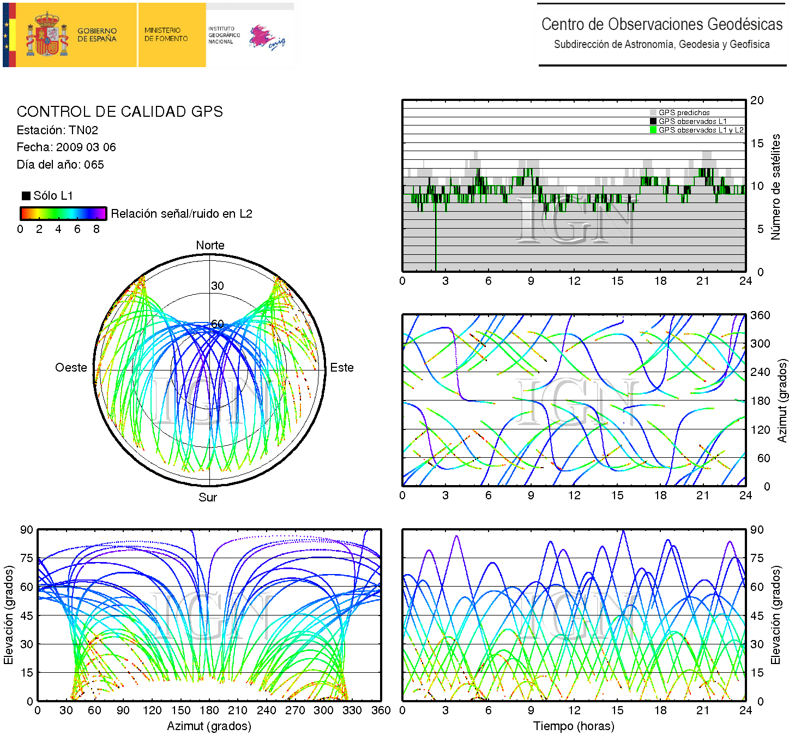Viewport: 789px width, 735px height.
Task: Click the Subdirección de Astronomía subtitle
Action: [661, 45]
